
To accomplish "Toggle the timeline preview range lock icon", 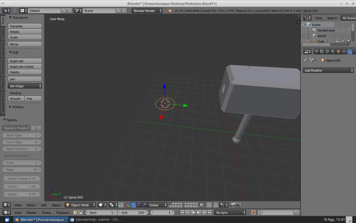I will pyautogui.click(x=81, y=213).
